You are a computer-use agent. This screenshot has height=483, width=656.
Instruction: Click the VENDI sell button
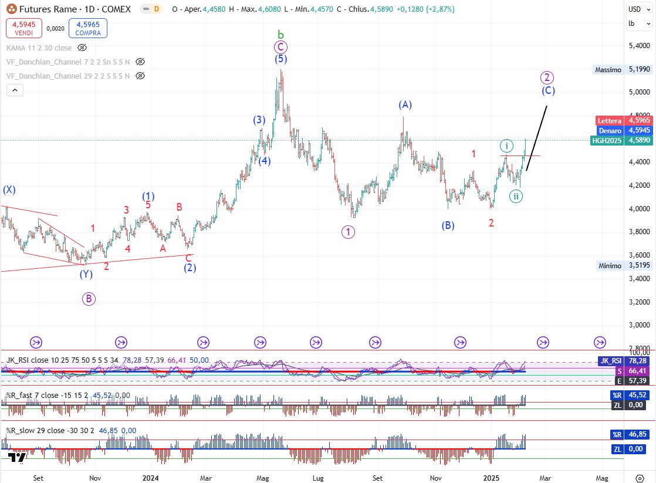tap(24, 28)
